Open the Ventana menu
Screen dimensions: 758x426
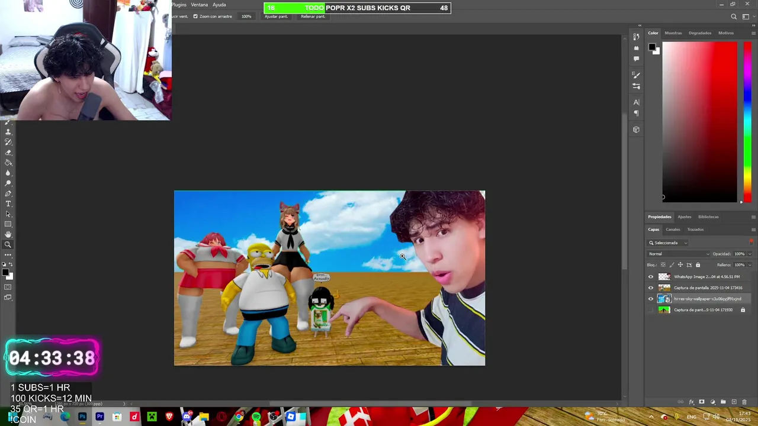[x=199, y=5]
